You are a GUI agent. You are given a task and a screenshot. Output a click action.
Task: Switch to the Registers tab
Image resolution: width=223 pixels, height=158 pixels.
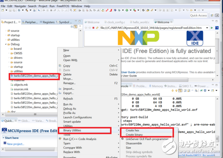[47, 22]
